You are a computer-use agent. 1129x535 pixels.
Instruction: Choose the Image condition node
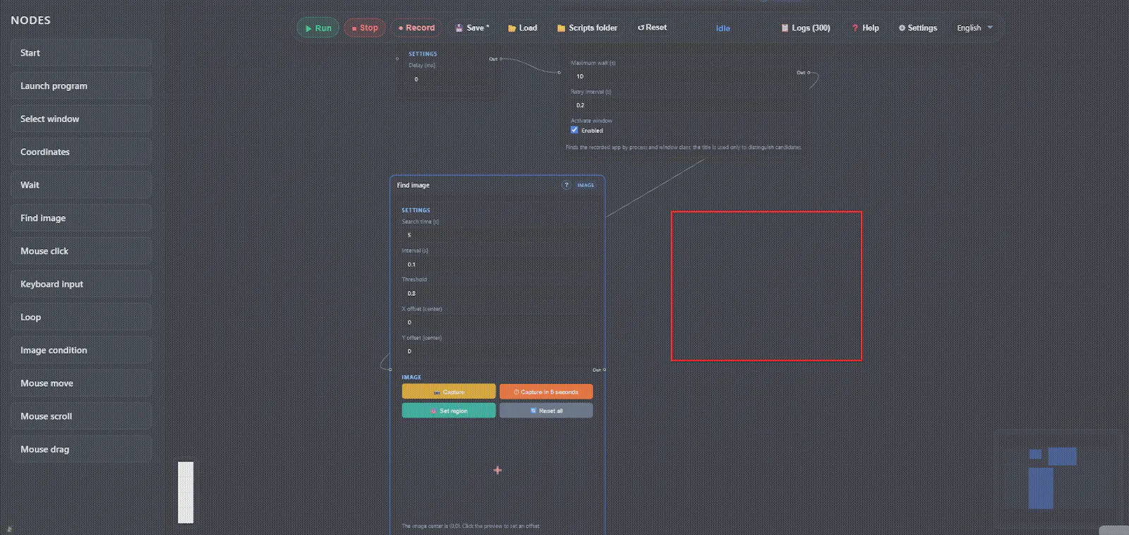[x=81, y=350]
